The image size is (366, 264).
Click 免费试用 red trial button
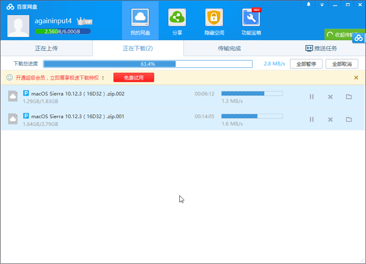[x=134, y=77]
